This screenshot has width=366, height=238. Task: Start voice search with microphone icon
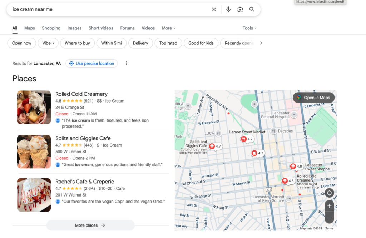228,9
